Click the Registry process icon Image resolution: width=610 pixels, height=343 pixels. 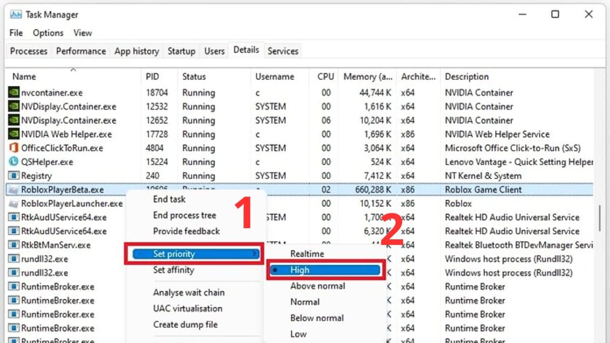coord(14,176)
